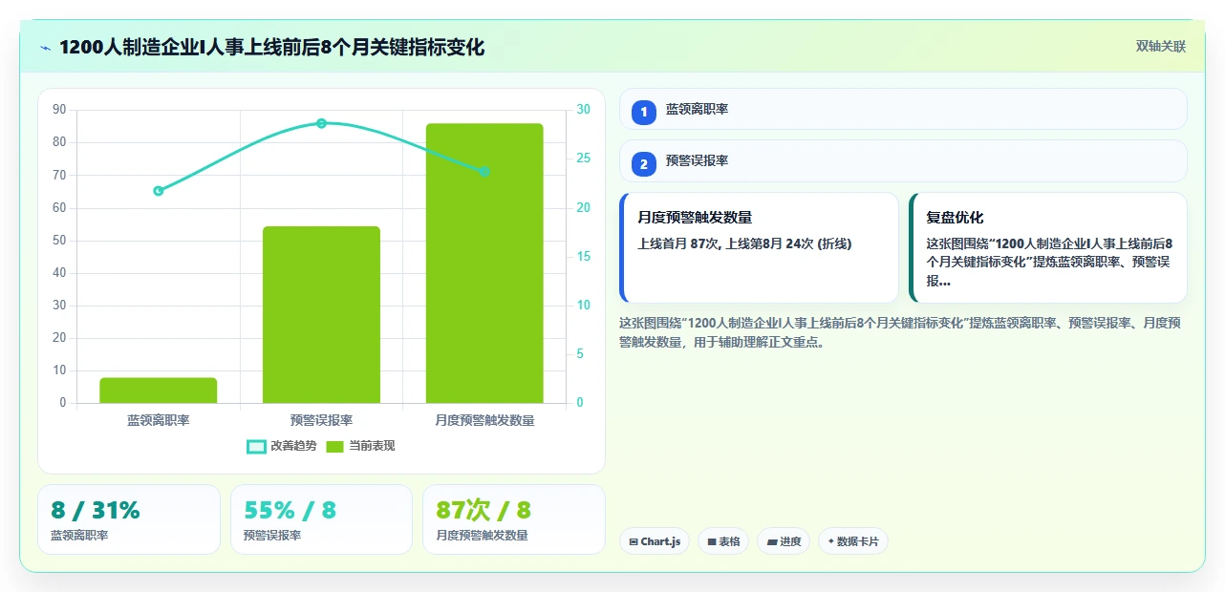The height and width of the screenshot is (592, 1225).
Task: Click the line peak point above 预警误报率
Action: click(x=321, y=123)
